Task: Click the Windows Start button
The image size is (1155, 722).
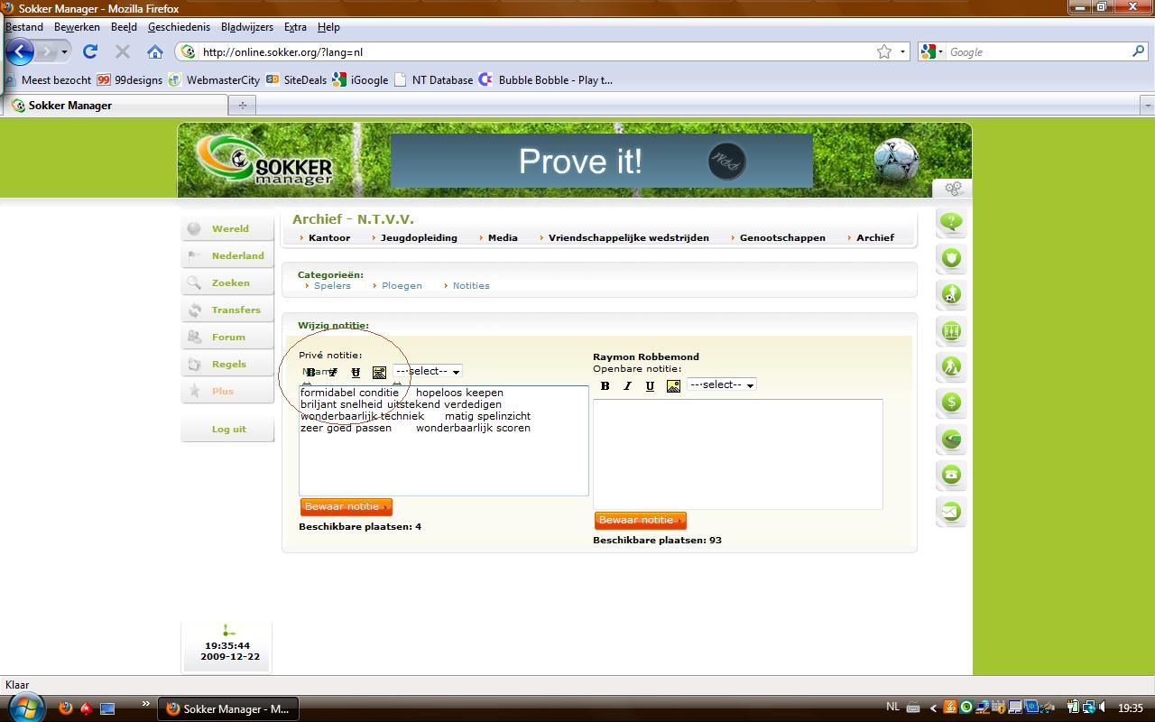Action: click(24, 707)
